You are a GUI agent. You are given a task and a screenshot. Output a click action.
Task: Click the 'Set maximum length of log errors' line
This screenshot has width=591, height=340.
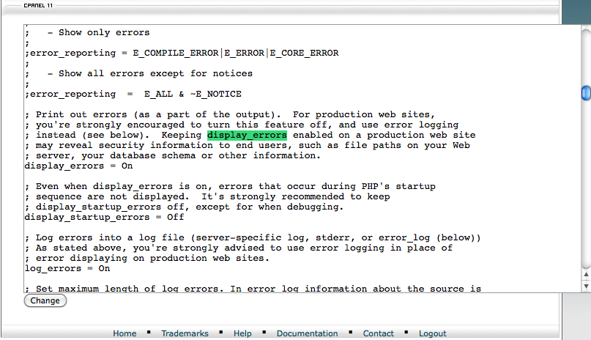tap(253, 289)
